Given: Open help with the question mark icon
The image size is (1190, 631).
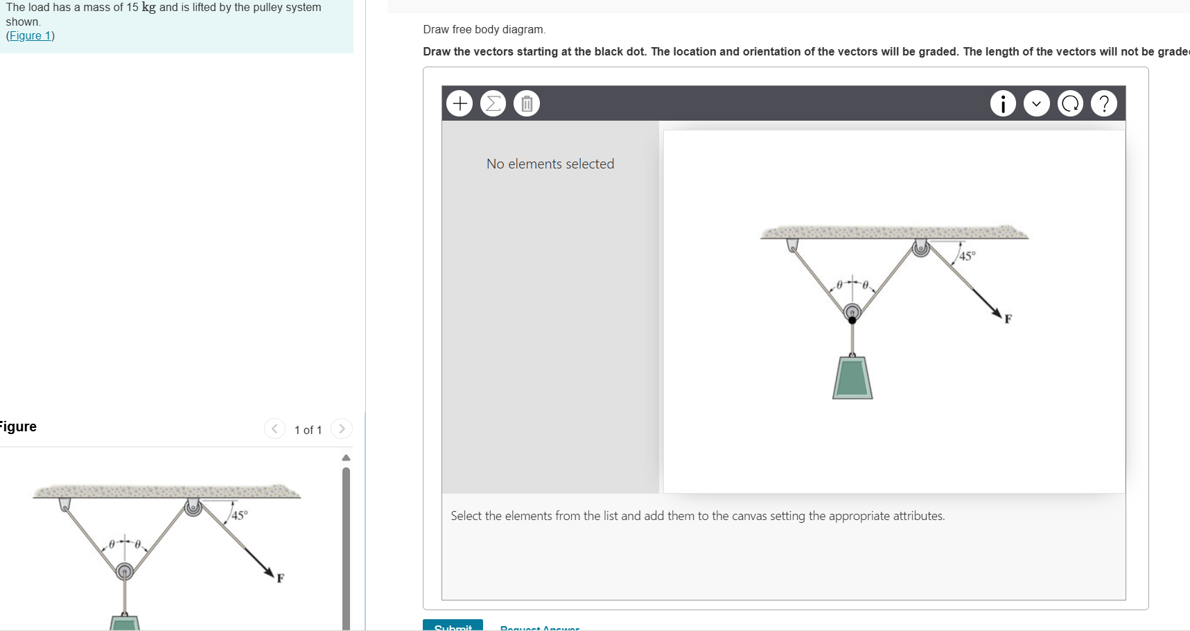Looking at the screenshot, I should point(1104,103).
